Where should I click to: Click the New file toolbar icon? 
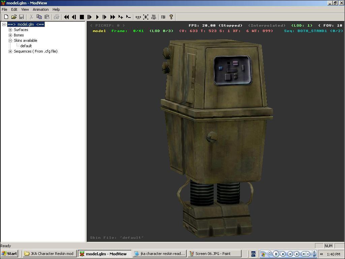pyautogui.click(x=6, y=17)
